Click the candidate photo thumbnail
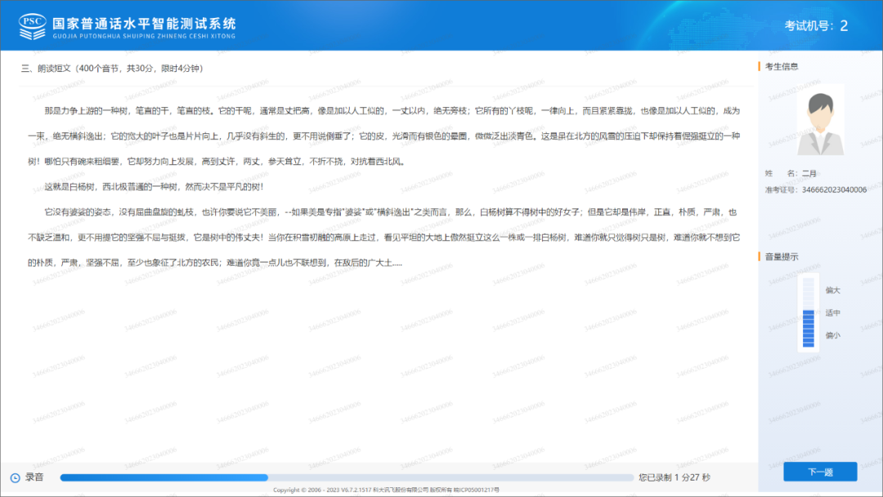The width and height of the screenshot is (883, 497). point(819,119)
